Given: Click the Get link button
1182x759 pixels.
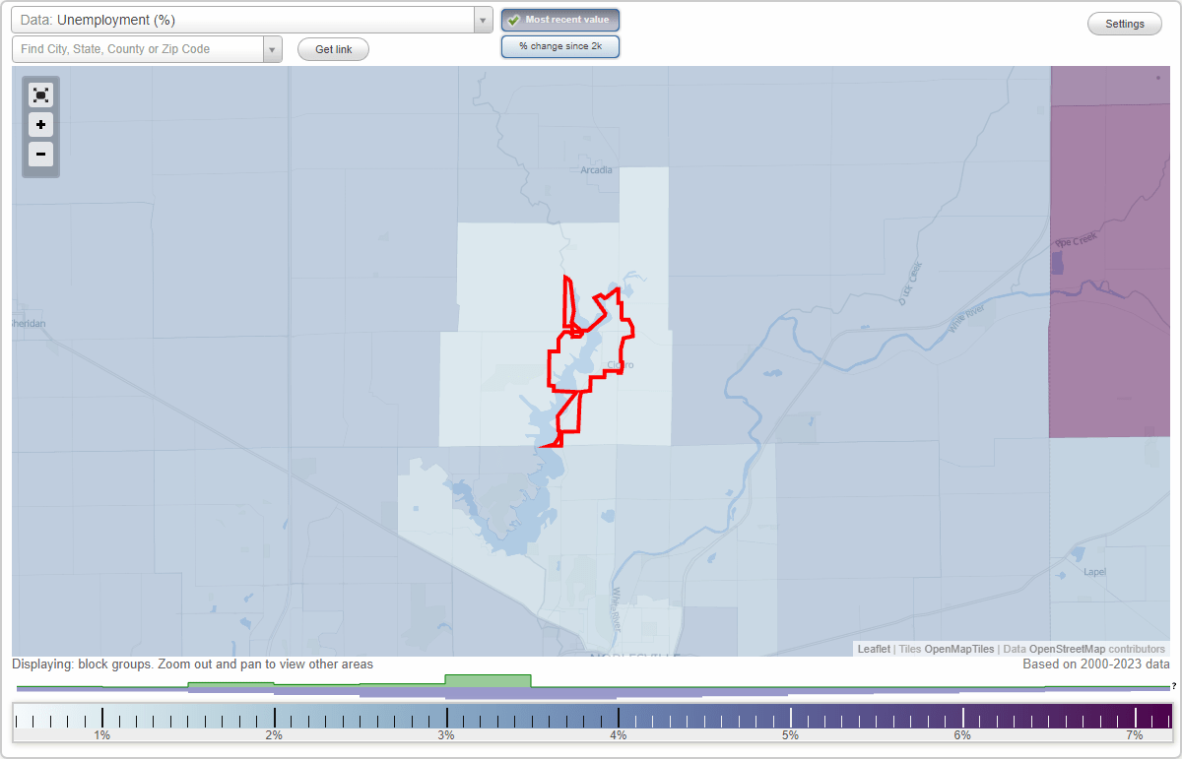Looking at the screenshot, I should [333, 49].
